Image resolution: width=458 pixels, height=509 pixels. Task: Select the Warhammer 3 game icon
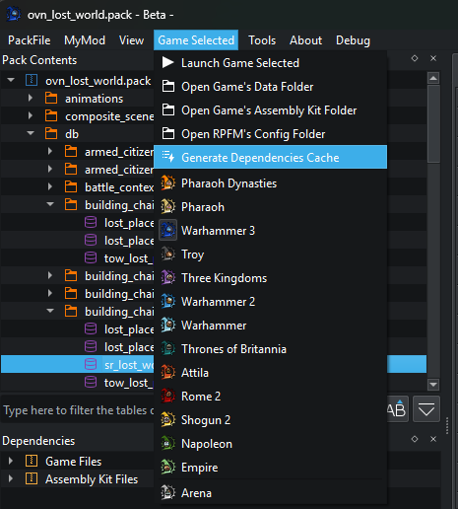click(x=168, y=230)
